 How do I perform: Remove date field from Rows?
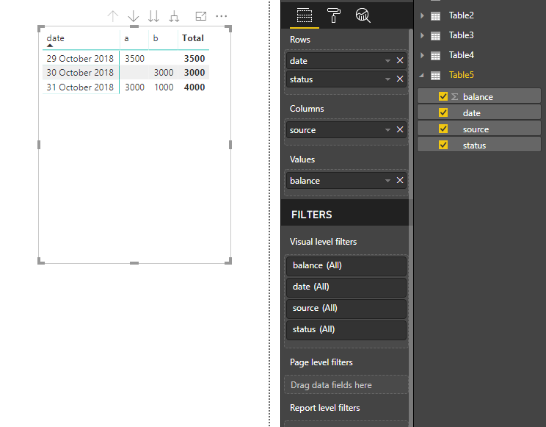400,61
